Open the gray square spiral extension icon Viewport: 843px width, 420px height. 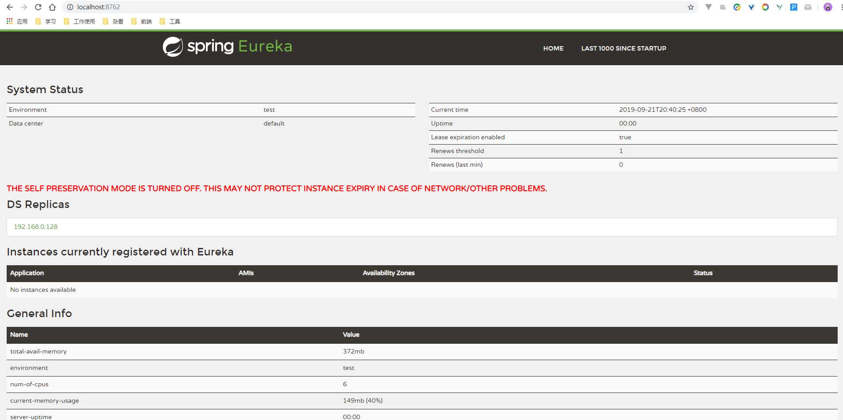[x=723, y=7]
